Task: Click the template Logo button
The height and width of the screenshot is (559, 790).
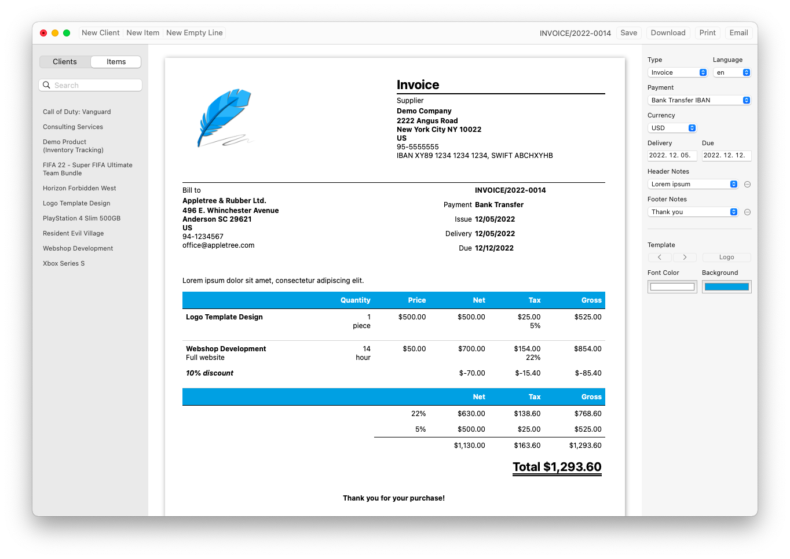Action: 727,257
